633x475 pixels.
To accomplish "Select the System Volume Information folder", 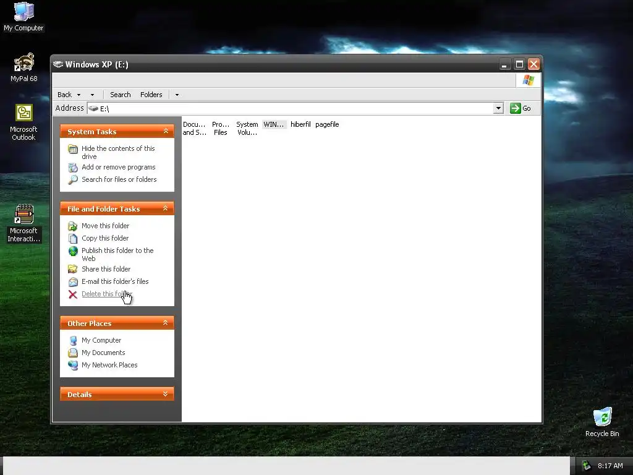I will coord(247,129).
